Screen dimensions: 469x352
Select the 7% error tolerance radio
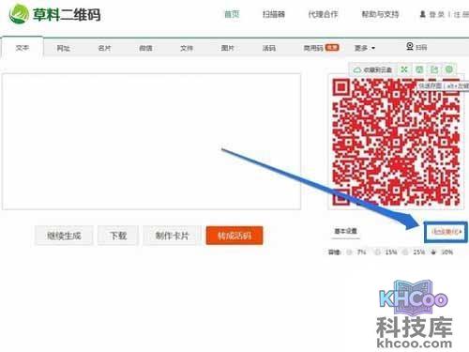[x=350, y=253]
